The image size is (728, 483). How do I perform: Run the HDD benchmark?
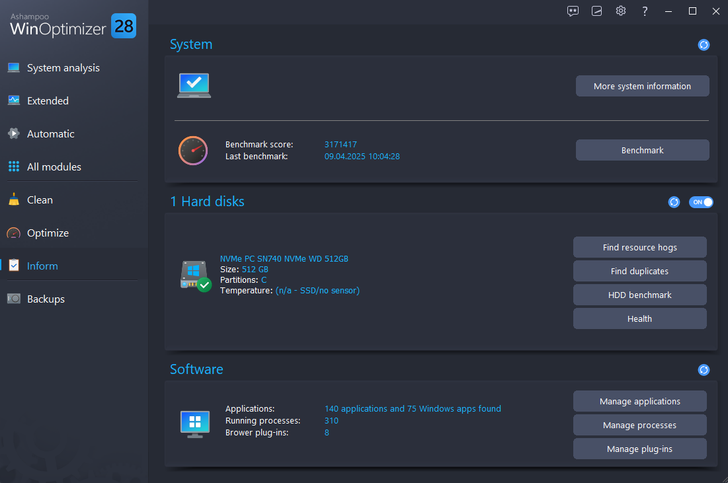pyautogui.click(x=639, y=295)
